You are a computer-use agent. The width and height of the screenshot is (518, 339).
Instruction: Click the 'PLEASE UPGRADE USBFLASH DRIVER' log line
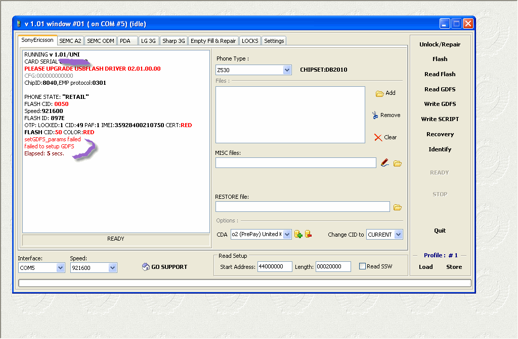tap(93, 69)
